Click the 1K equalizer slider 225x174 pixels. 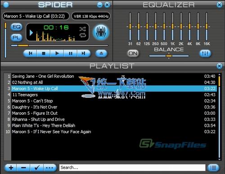click(172, 27)
